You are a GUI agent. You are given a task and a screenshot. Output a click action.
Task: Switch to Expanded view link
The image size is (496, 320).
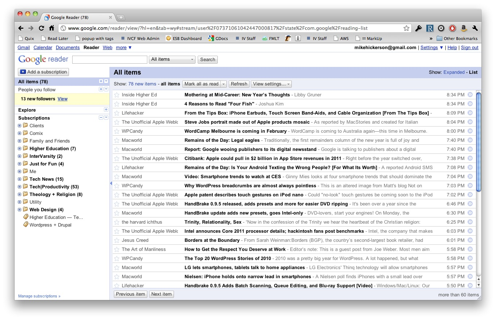pyautogui.click(x=454, y=72)
